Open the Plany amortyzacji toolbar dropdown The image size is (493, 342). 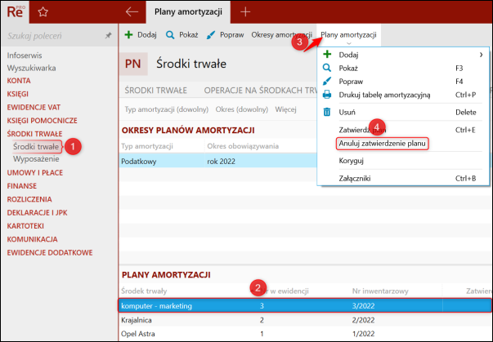pos(348,35)
